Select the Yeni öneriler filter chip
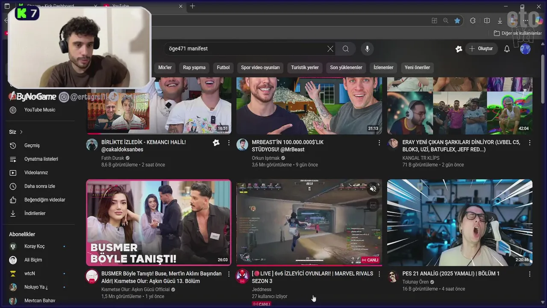The image size is (547, 308). pyautogui.click(x=418, y=68)
